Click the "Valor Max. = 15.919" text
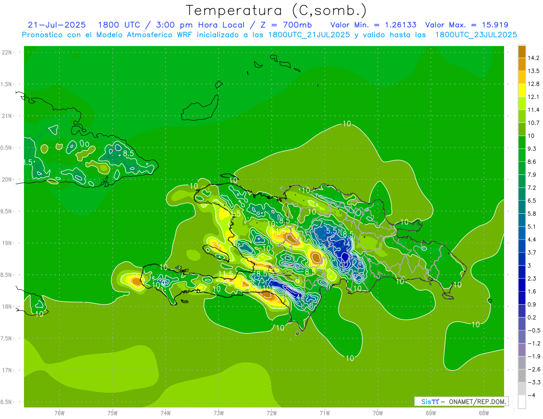 [x=467, y=25]
